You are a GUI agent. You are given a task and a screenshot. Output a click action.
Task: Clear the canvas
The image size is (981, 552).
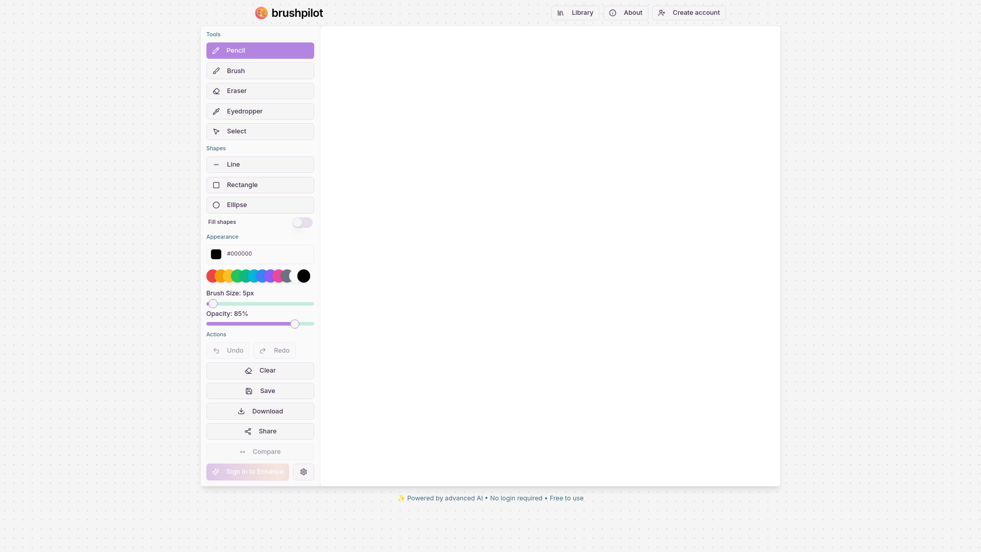pos(260,371)
